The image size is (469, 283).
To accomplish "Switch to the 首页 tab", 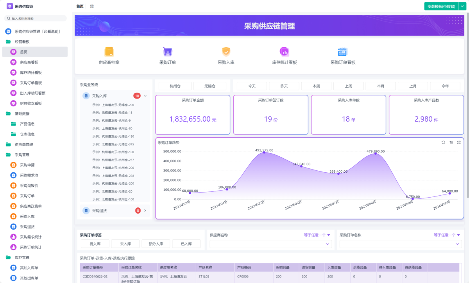I will [x=80, y=6].
